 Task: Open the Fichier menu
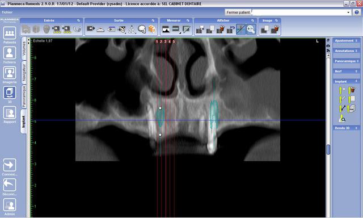7,12
